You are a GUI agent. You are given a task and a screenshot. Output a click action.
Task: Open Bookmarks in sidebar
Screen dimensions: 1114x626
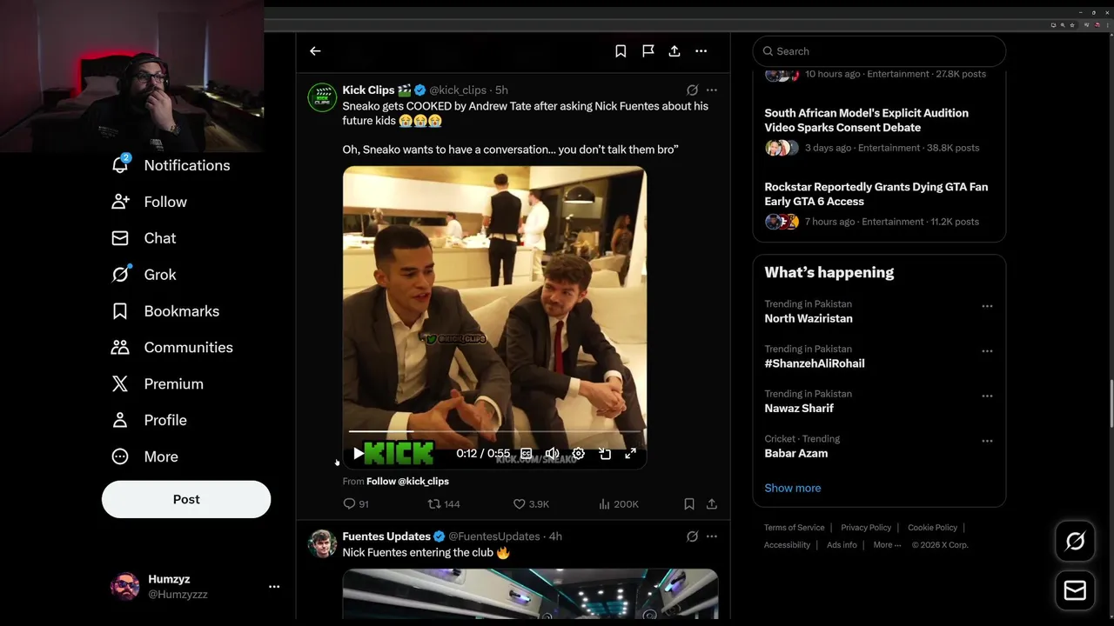pyautogui.click(x=165, y=311)
